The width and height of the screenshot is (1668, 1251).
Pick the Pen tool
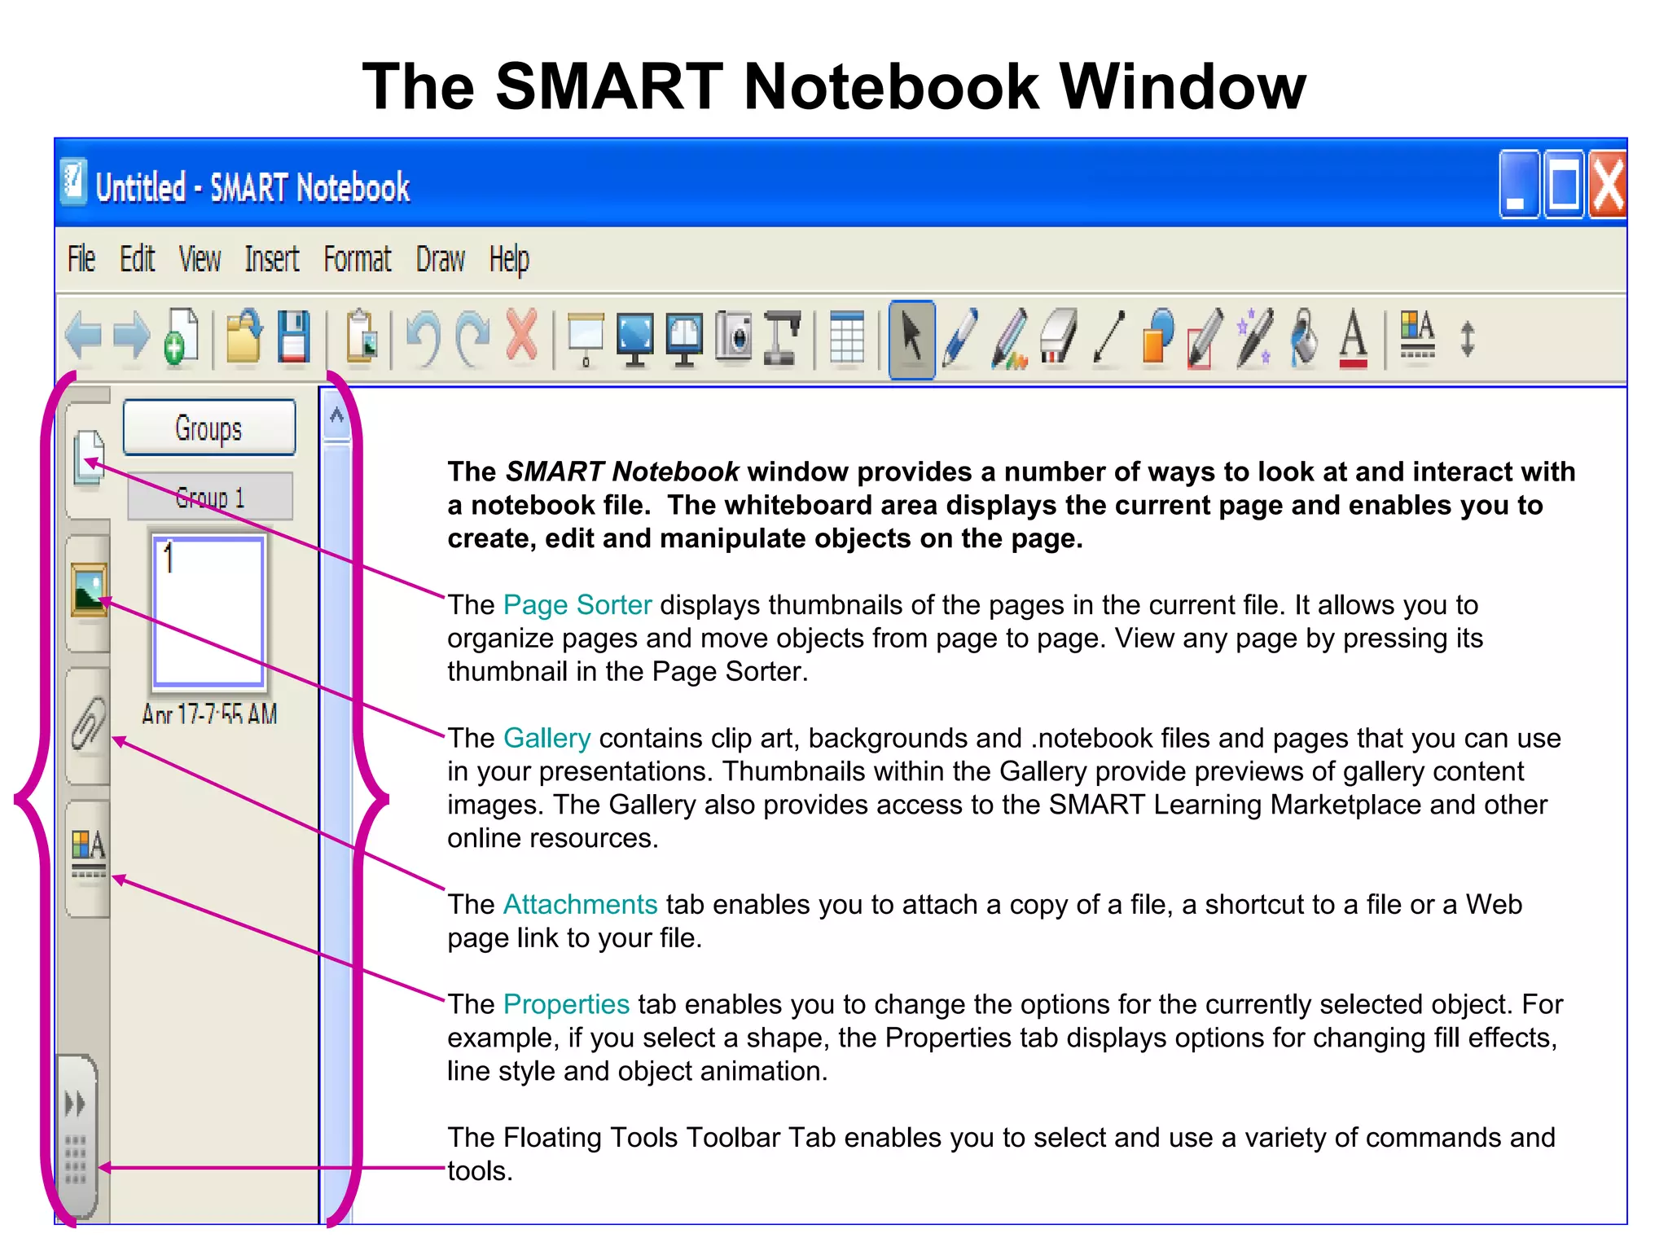(960, 337)
